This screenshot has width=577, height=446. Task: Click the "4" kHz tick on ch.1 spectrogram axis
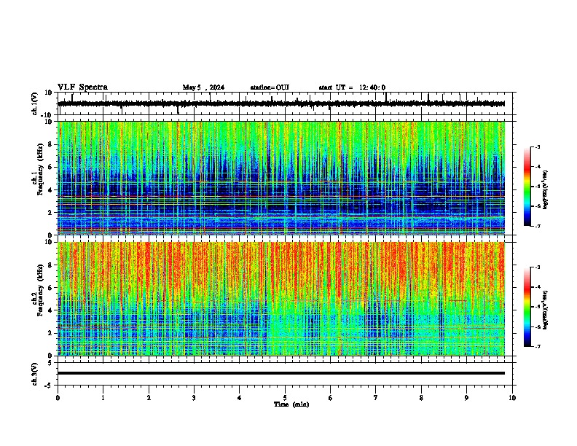(x=50, y=190)
